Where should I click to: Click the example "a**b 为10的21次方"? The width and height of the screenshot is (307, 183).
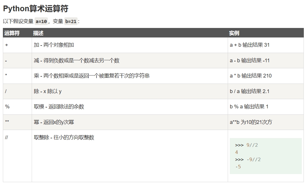click(x=251, y=122)
